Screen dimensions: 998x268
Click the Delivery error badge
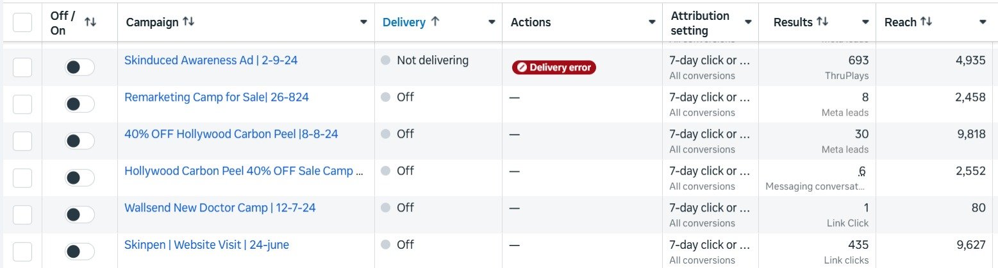coord(554,67)
